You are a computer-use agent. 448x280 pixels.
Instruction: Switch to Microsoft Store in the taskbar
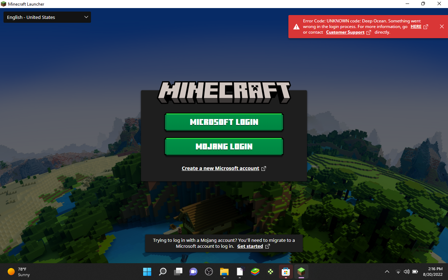click(286, 272)
